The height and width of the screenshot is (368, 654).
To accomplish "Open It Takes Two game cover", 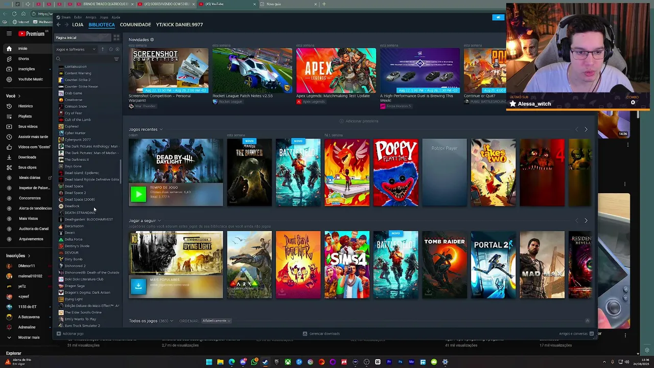I will [493, 173].
